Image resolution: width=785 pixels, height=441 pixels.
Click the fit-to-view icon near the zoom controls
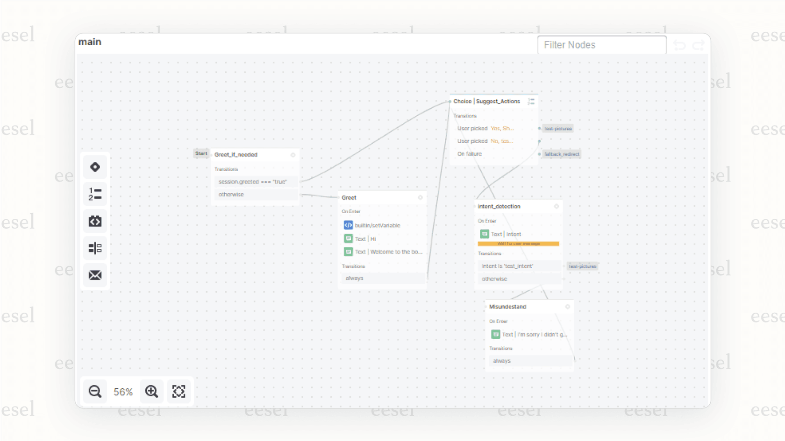tap(179, 391)
